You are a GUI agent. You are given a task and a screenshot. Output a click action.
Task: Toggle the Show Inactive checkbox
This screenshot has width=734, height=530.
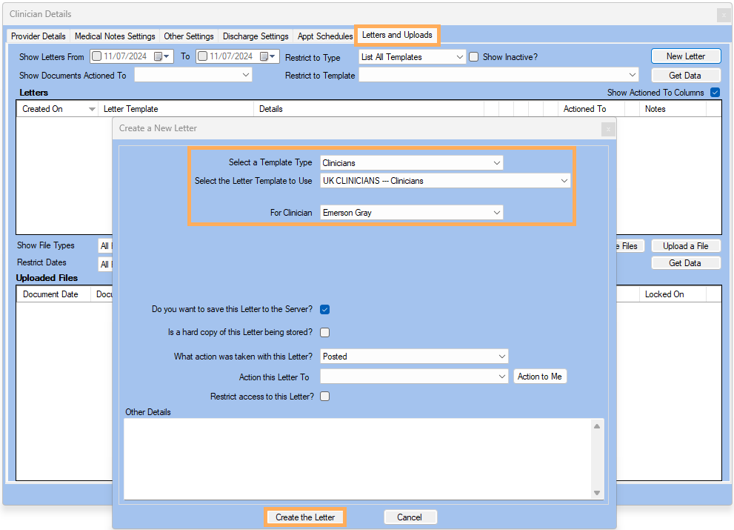(474, 57)
